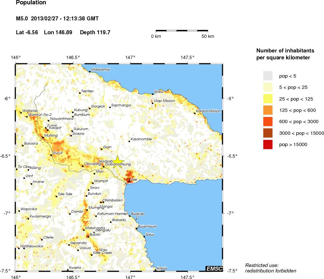Click the Ulap Mission label

pyautogui.click(x=164, y=101)
